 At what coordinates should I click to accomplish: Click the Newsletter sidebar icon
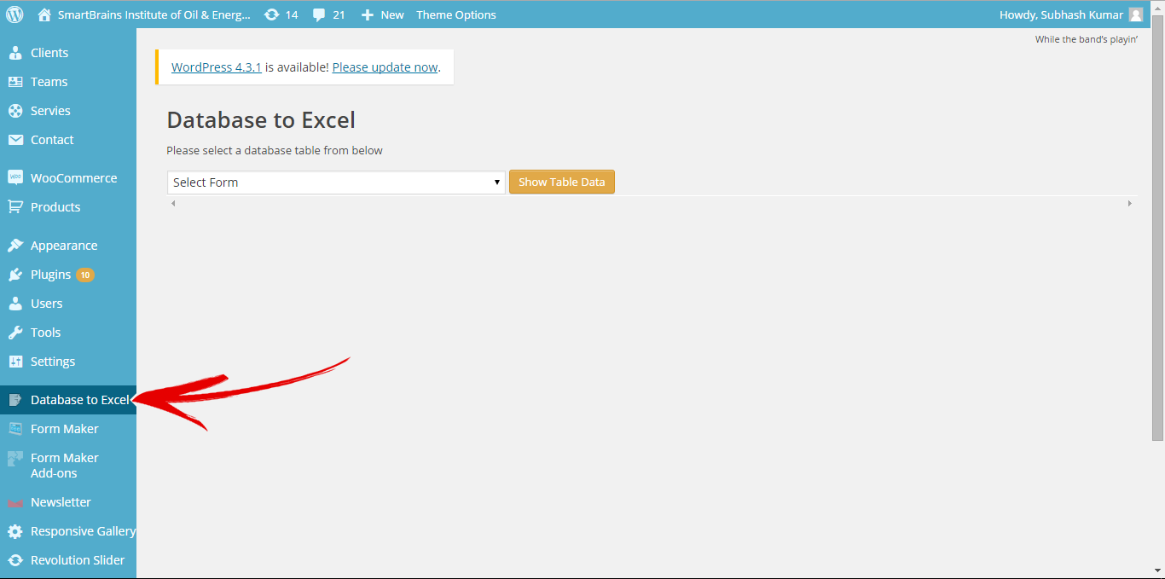15,503
